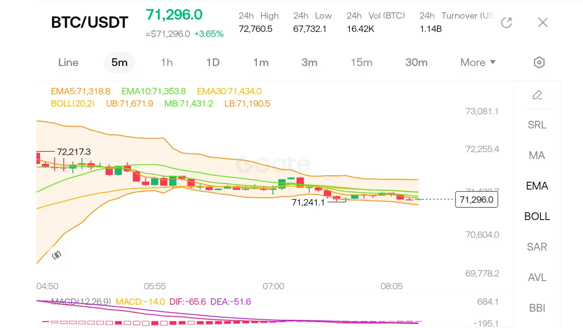
Task: Click the 24h Low value 67,732.1
Action: [310, 29]
